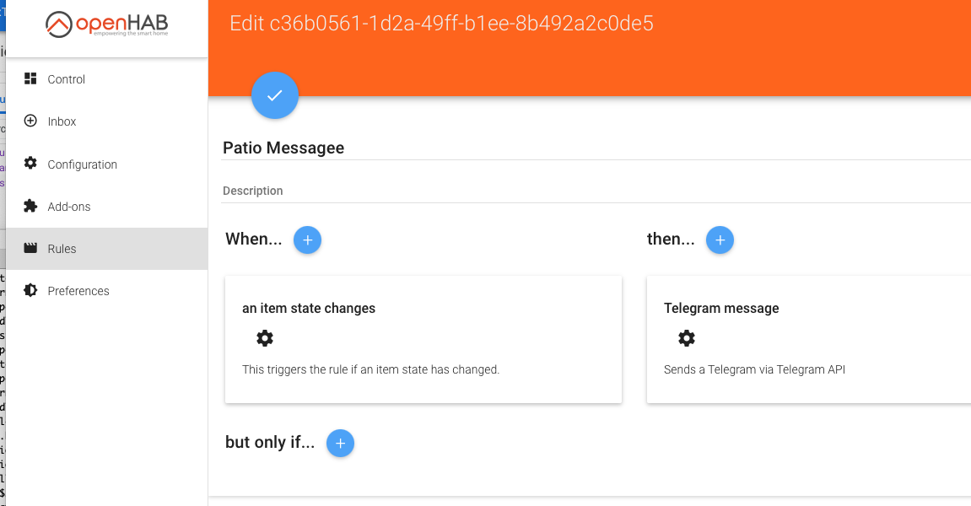Click the Control dashboard icon
Screen dimensions: 971x506
[x=31, y=78]
